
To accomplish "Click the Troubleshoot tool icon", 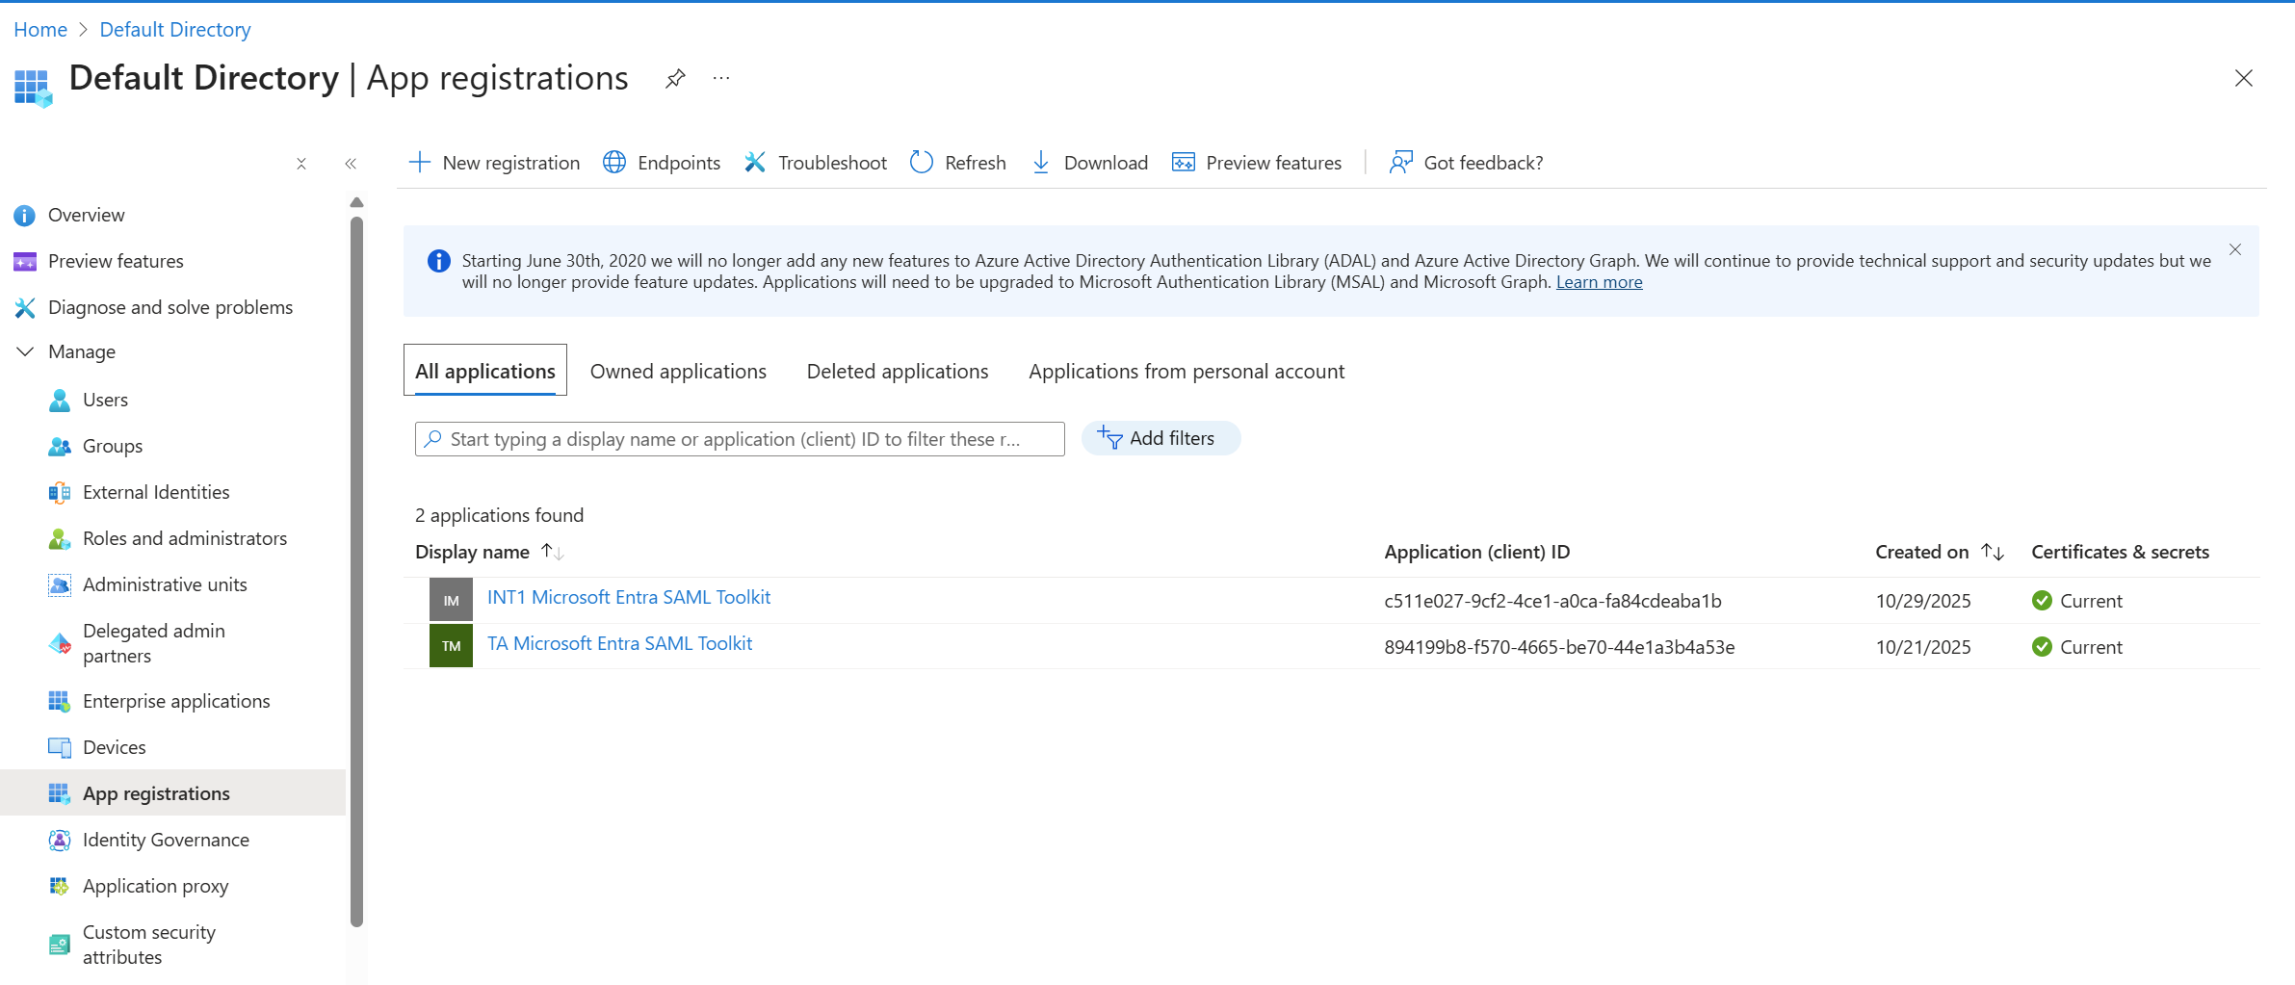I will (x=755, y=163).
